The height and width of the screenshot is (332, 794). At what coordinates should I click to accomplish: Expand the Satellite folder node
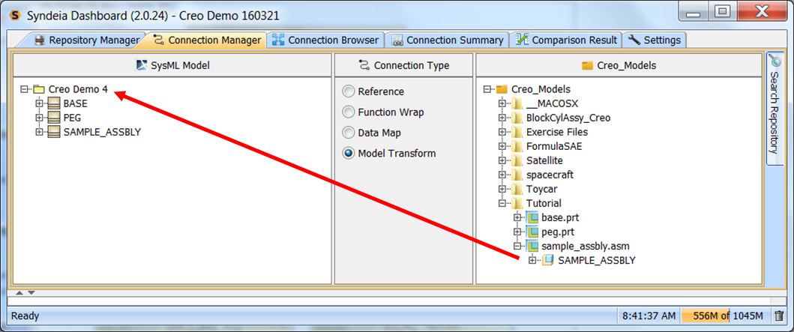502,160
